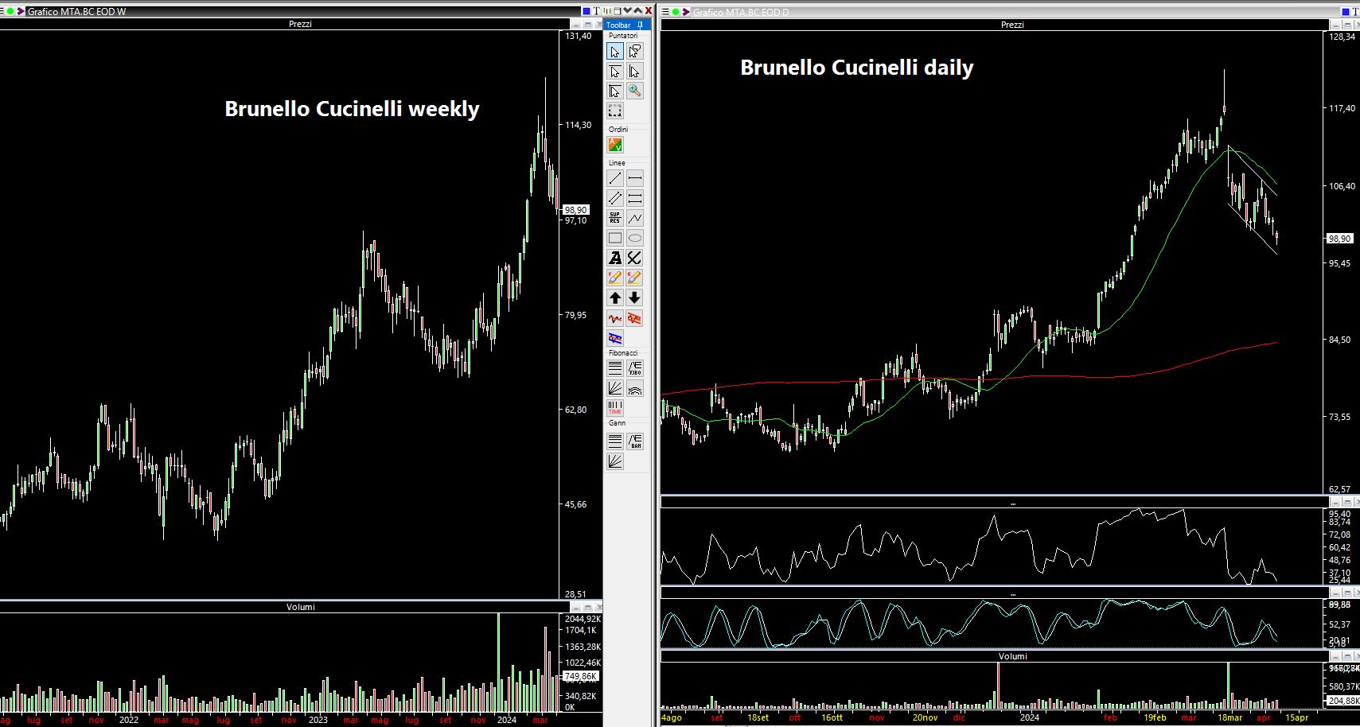
Task: Click the daily Volumi panel header
Action: [x=995, y=656]
